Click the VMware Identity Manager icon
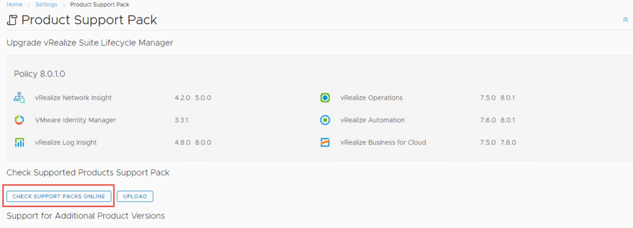This screenshot has width=633, height=228. 19,120
